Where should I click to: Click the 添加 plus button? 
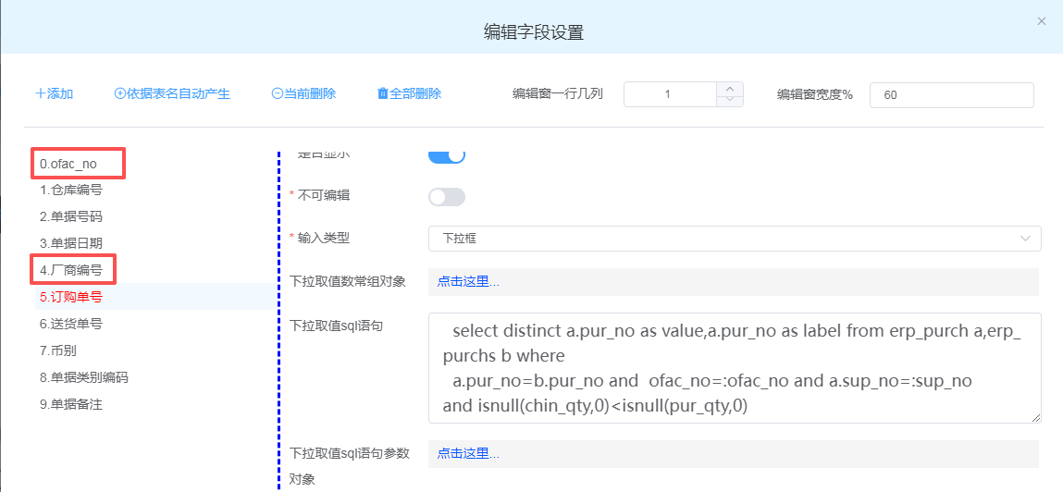[x=54, y=93]
